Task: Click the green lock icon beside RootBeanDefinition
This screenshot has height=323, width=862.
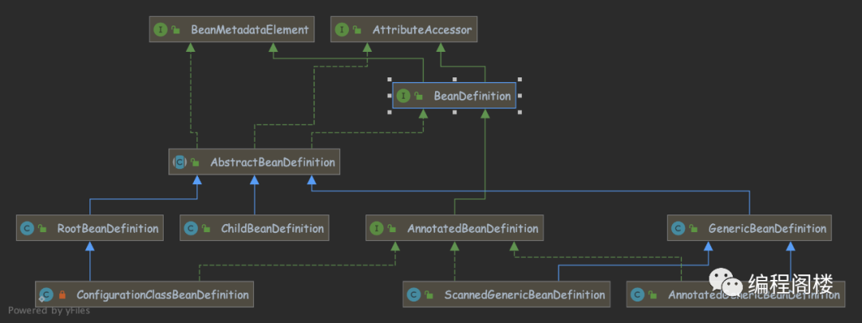Action: tap(42, 229)
